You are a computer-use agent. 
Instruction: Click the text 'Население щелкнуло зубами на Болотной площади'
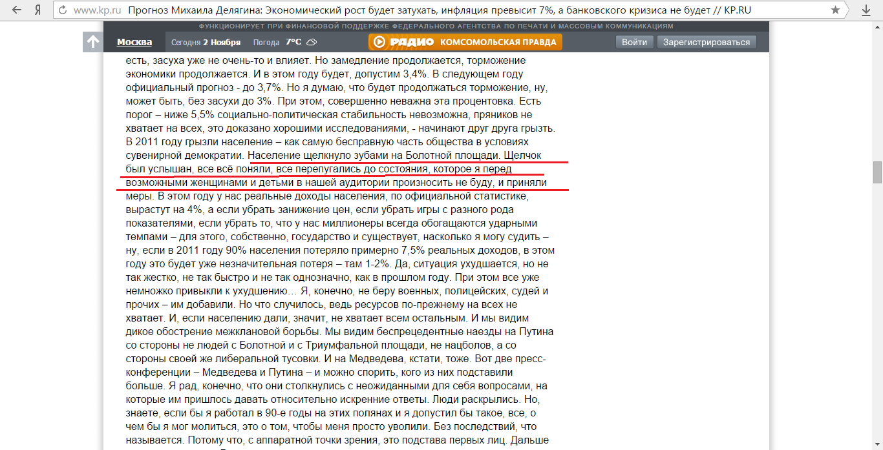[x=374, y=156]
